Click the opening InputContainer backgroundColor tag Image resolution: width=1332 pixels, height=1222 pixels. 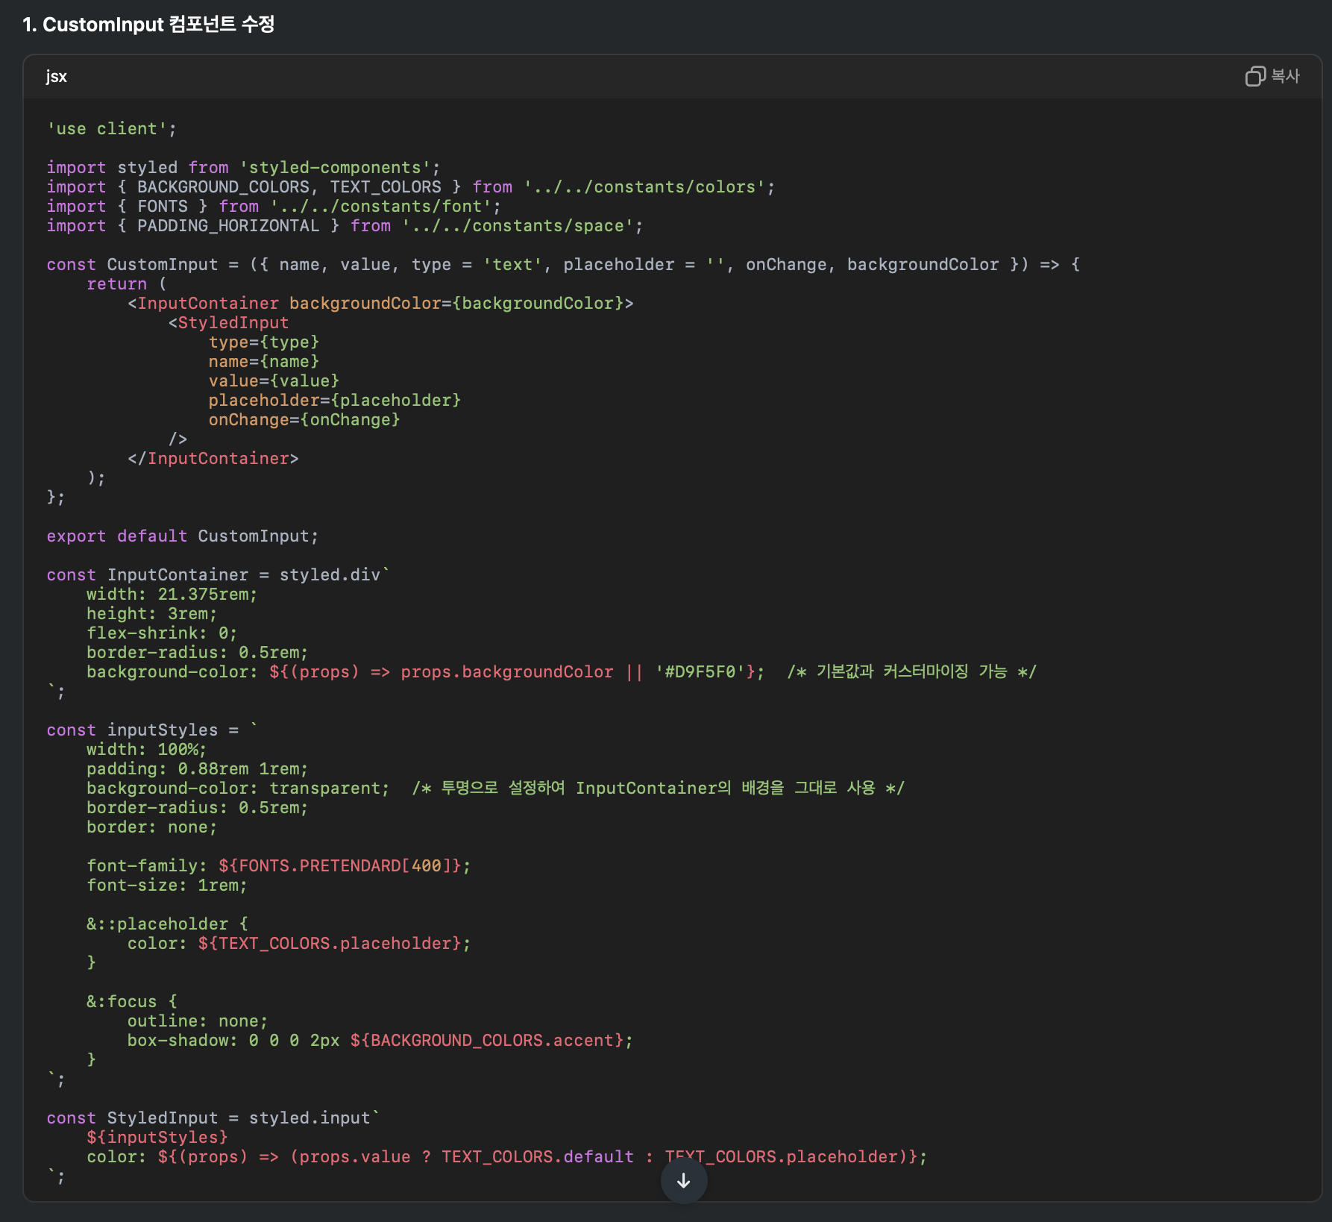click(380, 304)
